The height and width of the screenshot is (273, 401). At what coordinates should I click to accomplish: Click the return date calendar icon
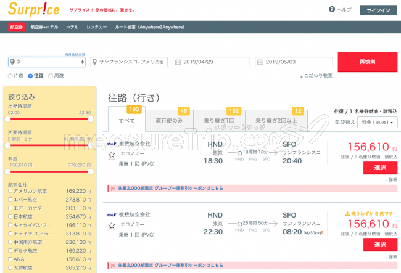(260, 62)
